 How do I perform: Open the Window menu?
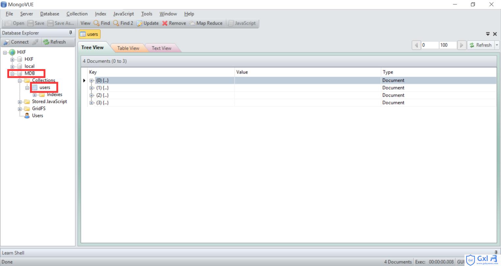point(168,14)
